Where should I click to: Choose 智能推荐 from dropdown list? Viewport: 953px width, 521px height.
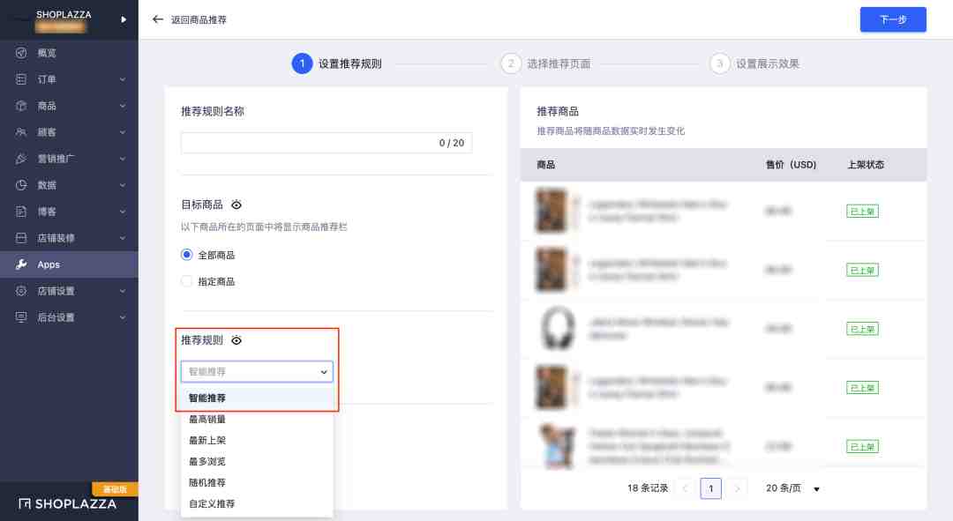(257, 398)
